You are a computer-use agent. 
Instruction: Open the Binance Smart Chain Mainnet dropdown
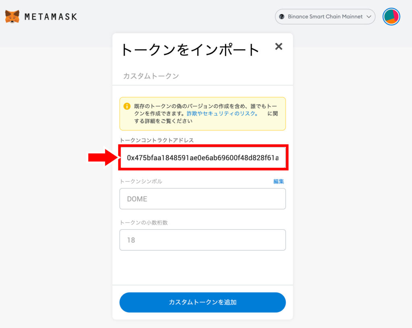pos(325,17)
